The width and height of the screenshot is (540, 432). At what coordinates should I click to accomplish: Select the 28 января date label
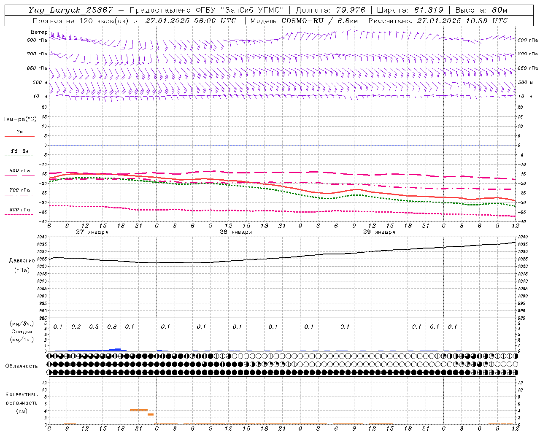235,232
